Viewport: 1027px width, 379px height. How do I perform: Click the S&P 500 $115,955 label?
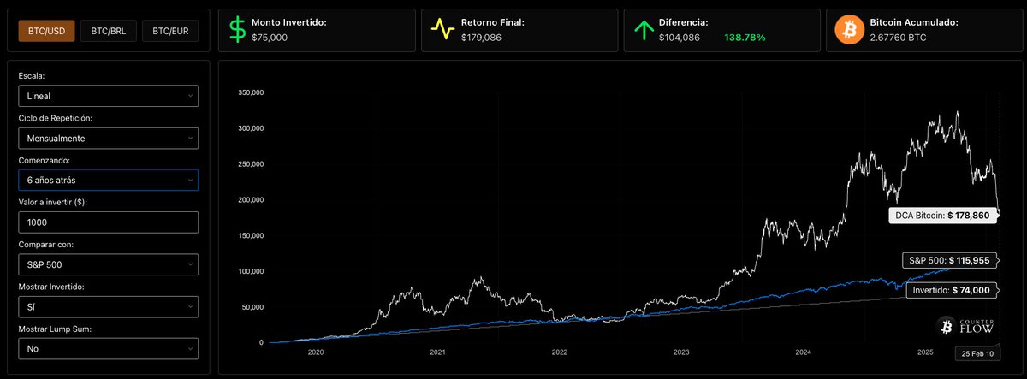(x=950, y=259)
